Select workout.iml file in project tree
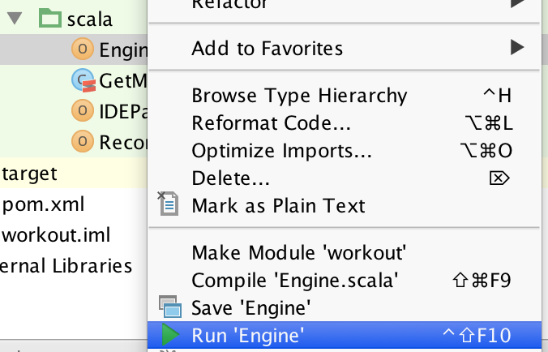 coord(56,234)
